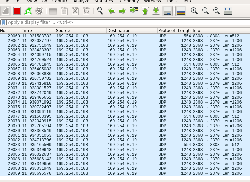Screen dimensions: 250x182
Task: Go forward in packet history
Action: pyautogui.click(x=122, y=11)
